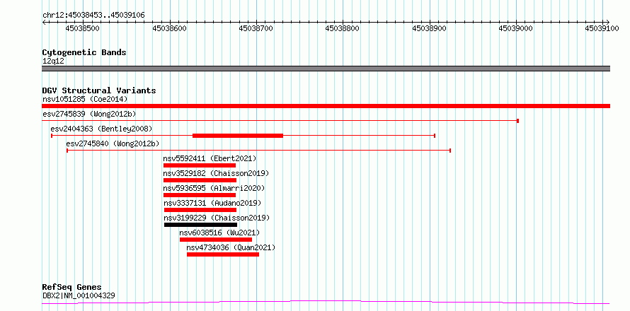Viewport: 630px width, 311px height.
Task: Click the nsv6038516 (Wu2021) label
Action: pyautogui.click(x=219, y=233)
